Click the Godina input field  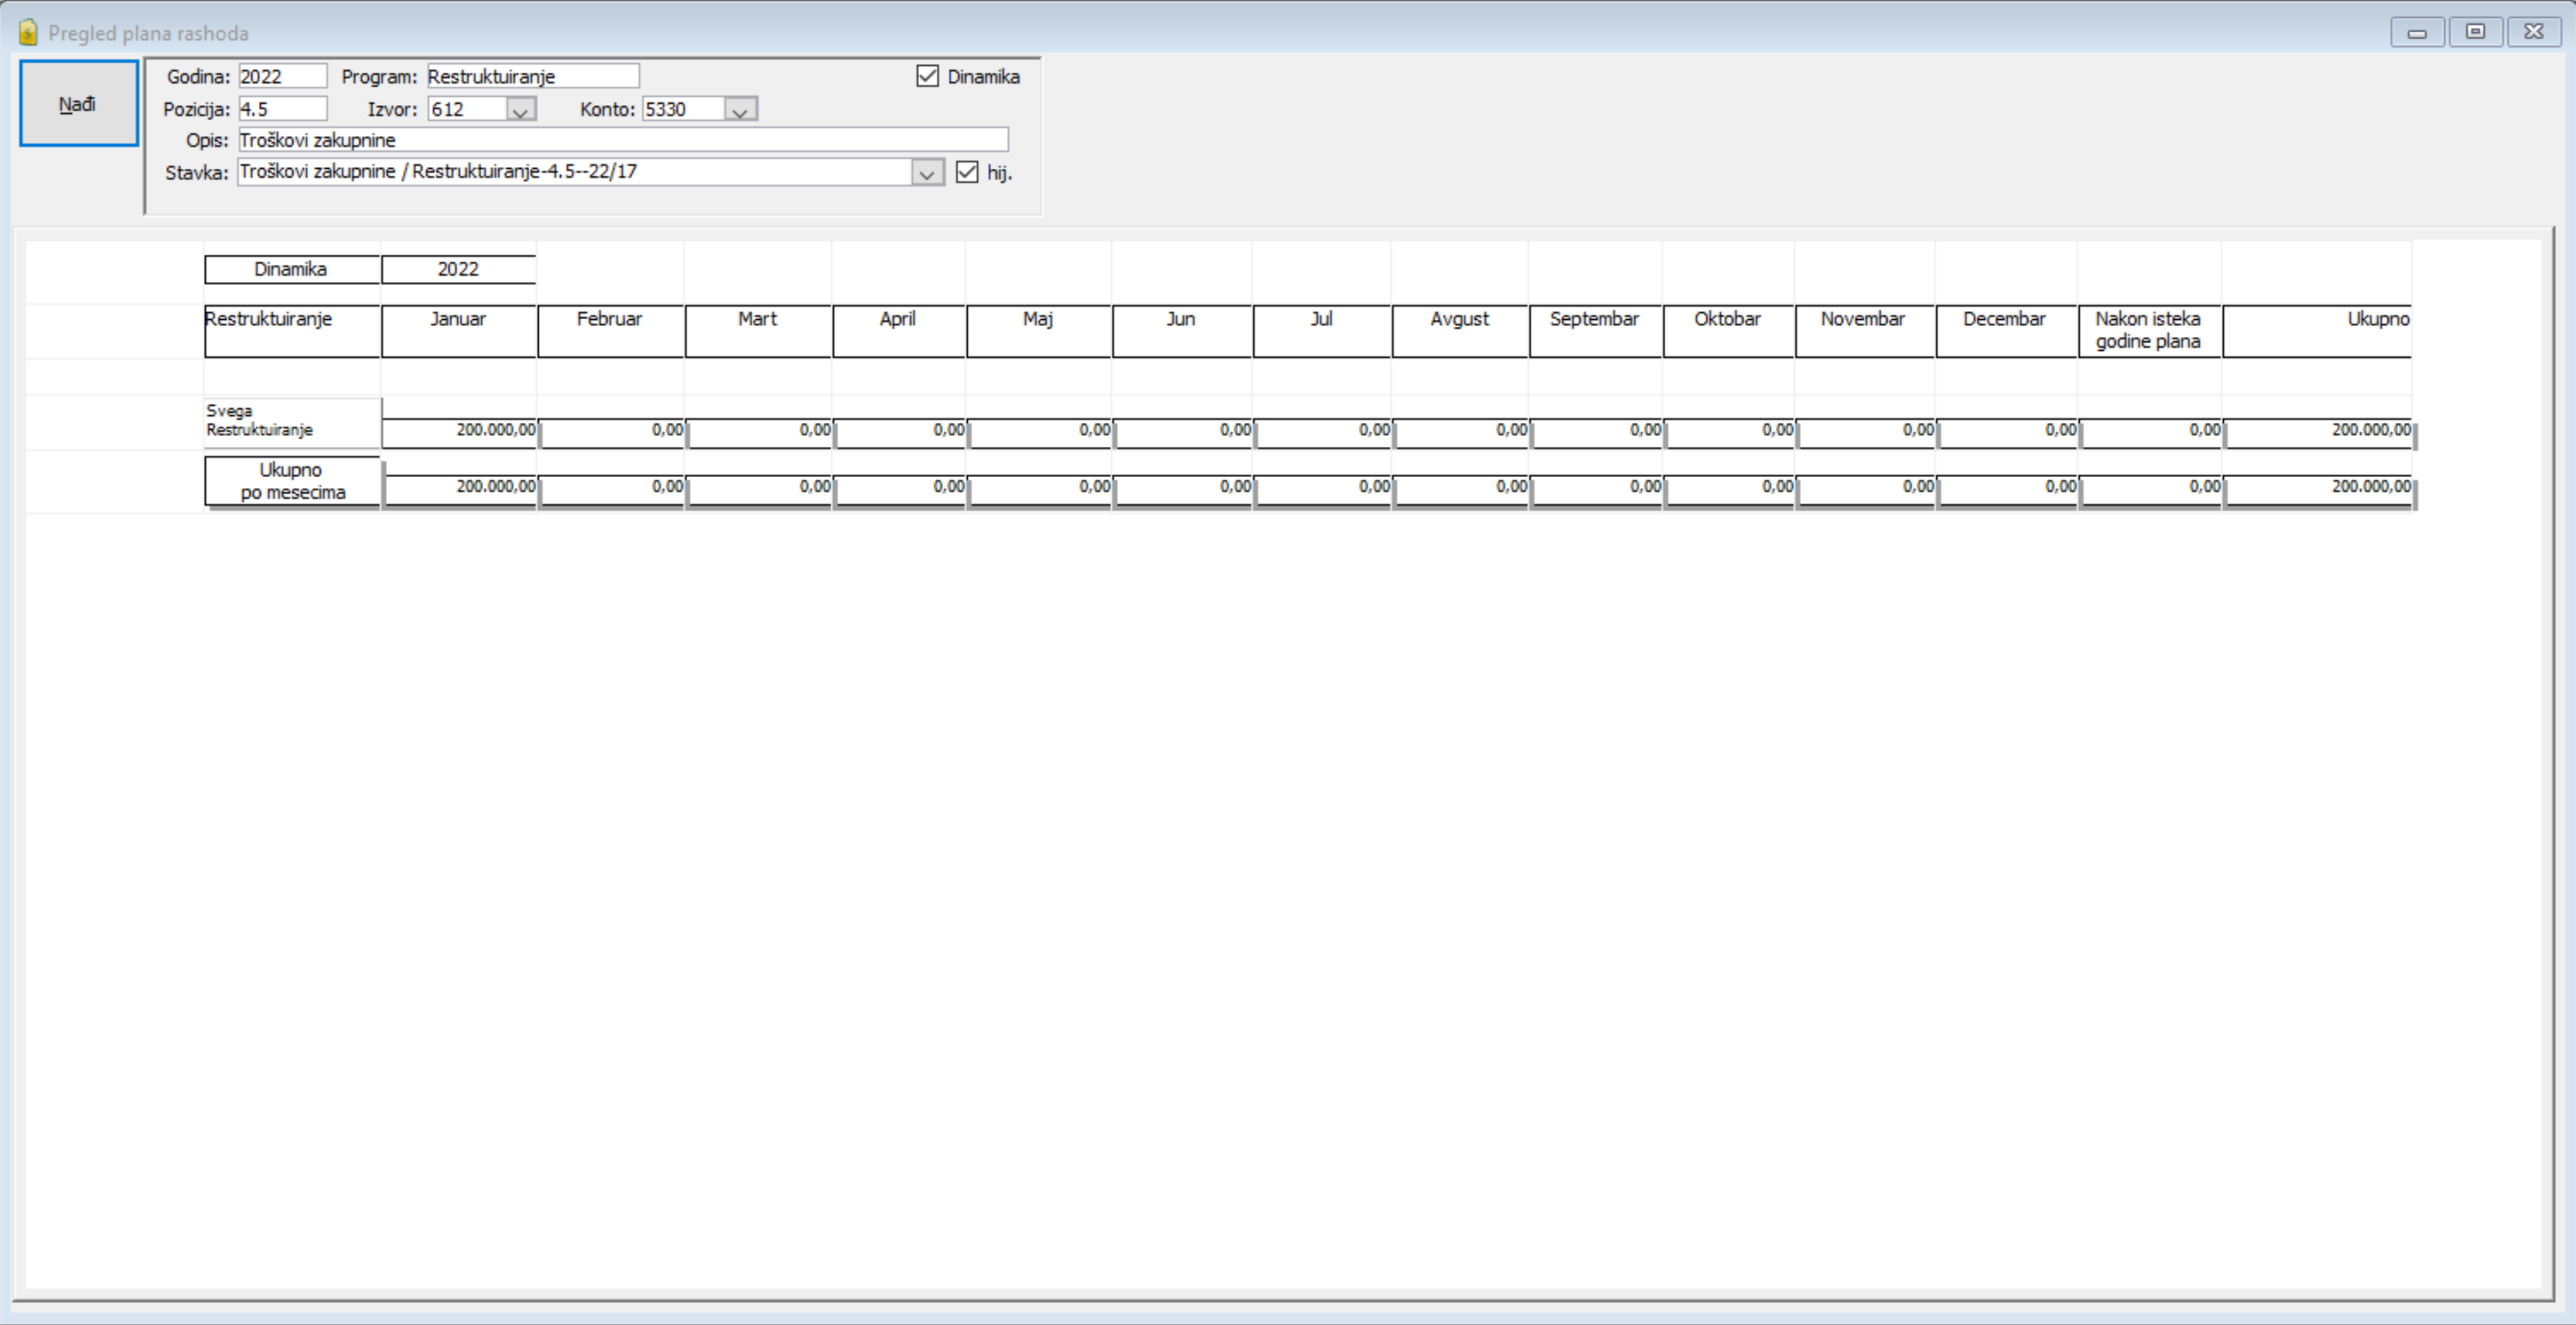283,76
